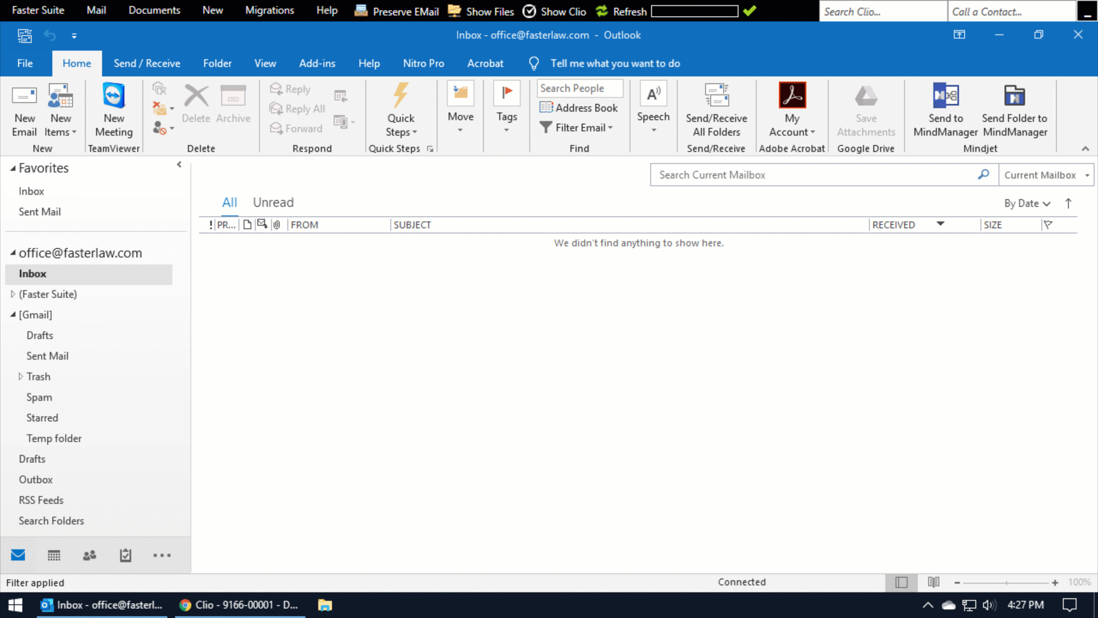Switch to the View ribbon tab
Viewport: 1098px width, 618px height.
(x=265, y=64)
